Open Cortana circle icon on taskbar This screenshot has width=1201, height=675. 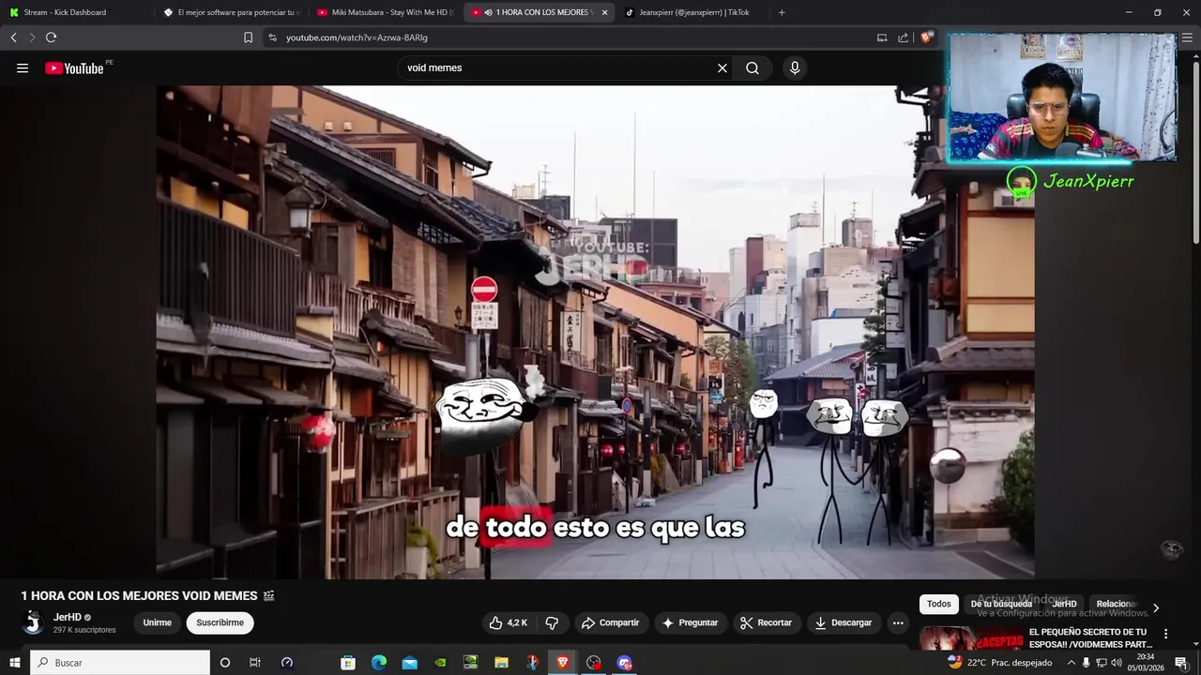[224, 663]
